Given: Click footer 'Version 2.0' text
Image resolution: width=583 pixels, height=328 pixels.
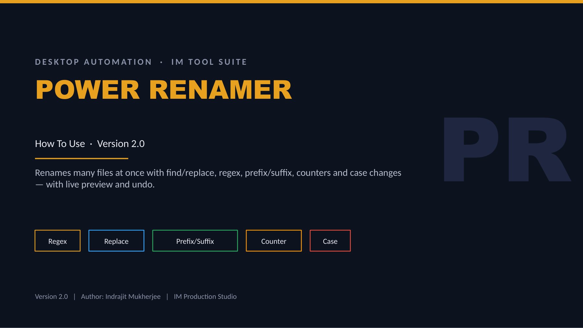Looking at the screenshot, I should click(x=51, y=296).
